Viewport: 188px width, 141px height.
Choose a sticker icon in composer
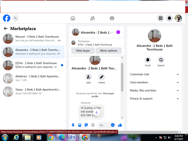click(x=86, y=125)
